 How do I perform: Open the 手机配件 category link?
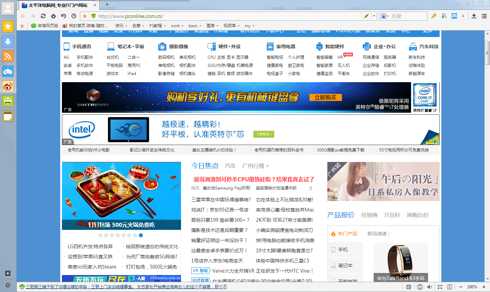coord(85,57)
